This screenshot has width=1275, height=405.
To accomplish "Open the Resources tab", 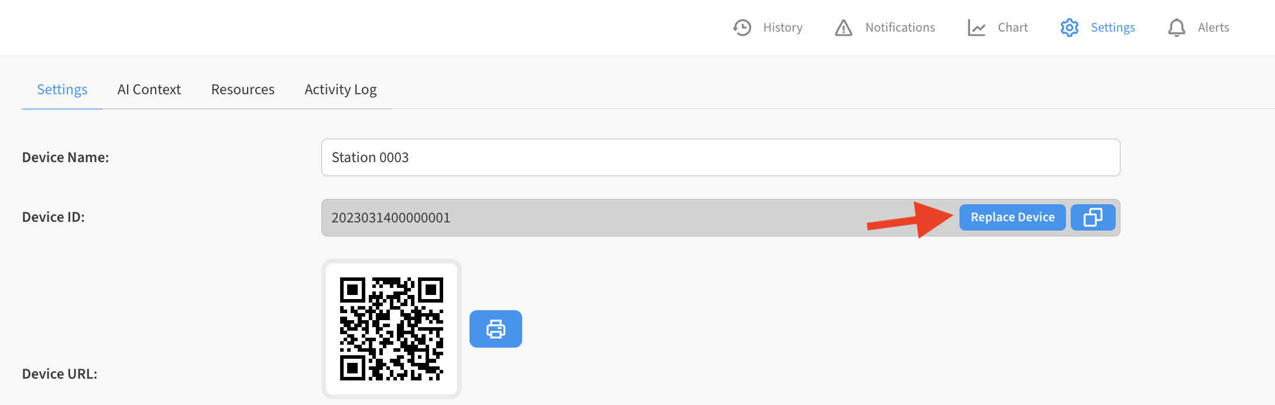I will point(242,89).
